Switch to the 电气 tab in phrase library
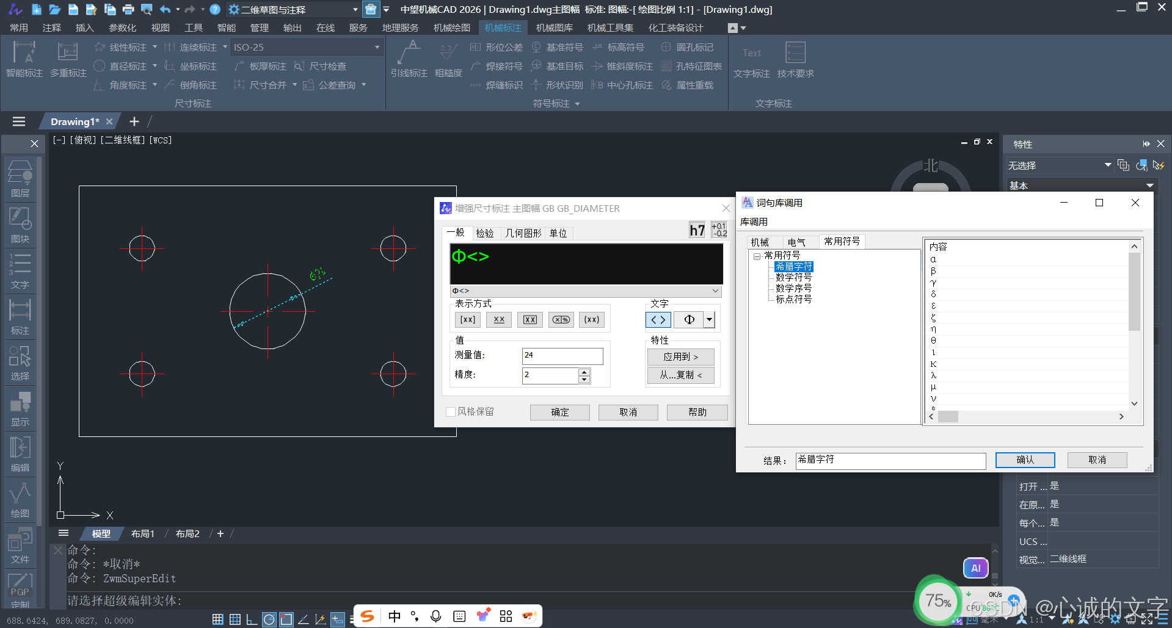The height and width of the screenshot is (628, 1172). pyautogui.click(x=796, y=242)
